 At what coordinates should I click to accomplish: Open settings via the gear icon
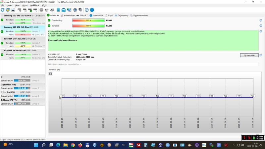point(75,10)
